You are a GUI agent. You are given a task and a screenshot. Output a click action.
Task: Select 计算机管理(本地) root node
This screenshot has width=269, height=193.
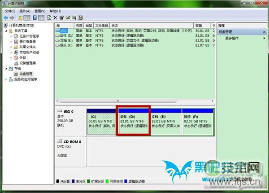22,26
